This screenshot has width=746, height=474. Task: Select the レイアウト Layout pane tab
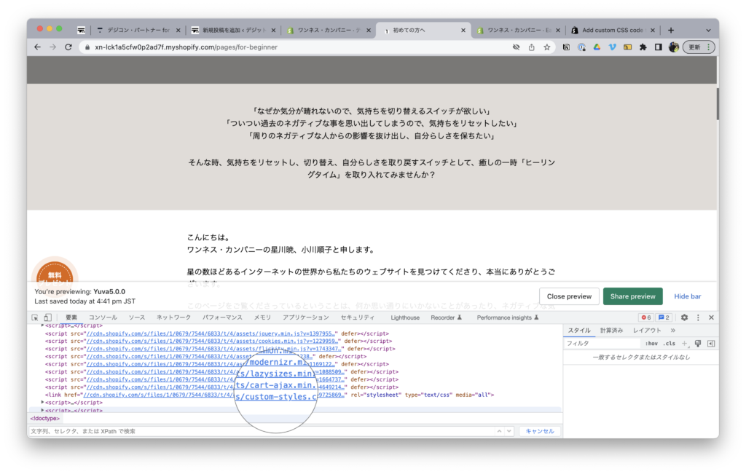pos(647,331)
